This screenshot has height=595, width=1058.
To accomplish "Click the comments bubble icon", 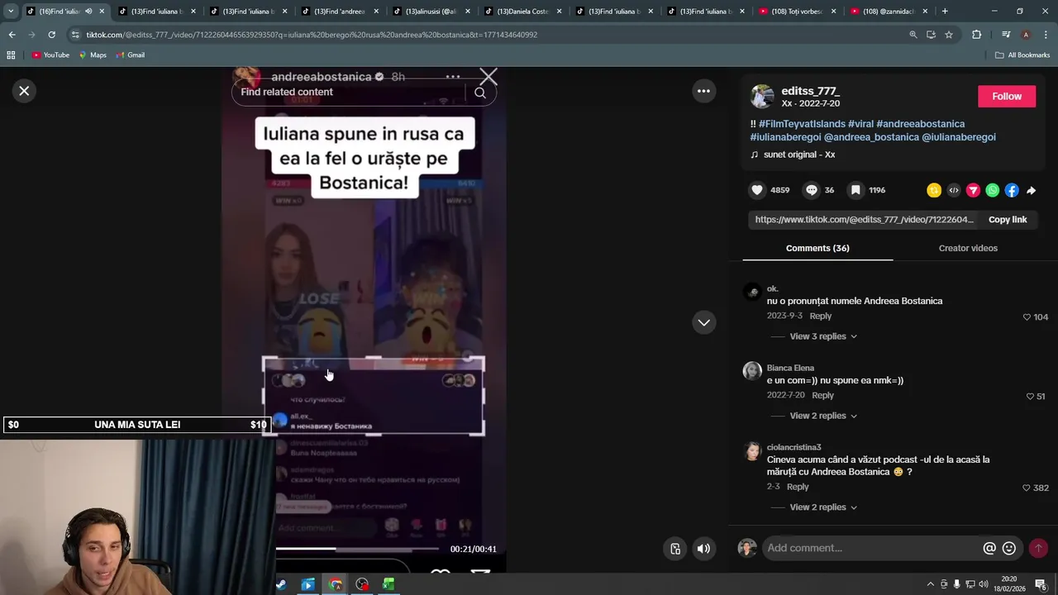I will click(812, 190).
